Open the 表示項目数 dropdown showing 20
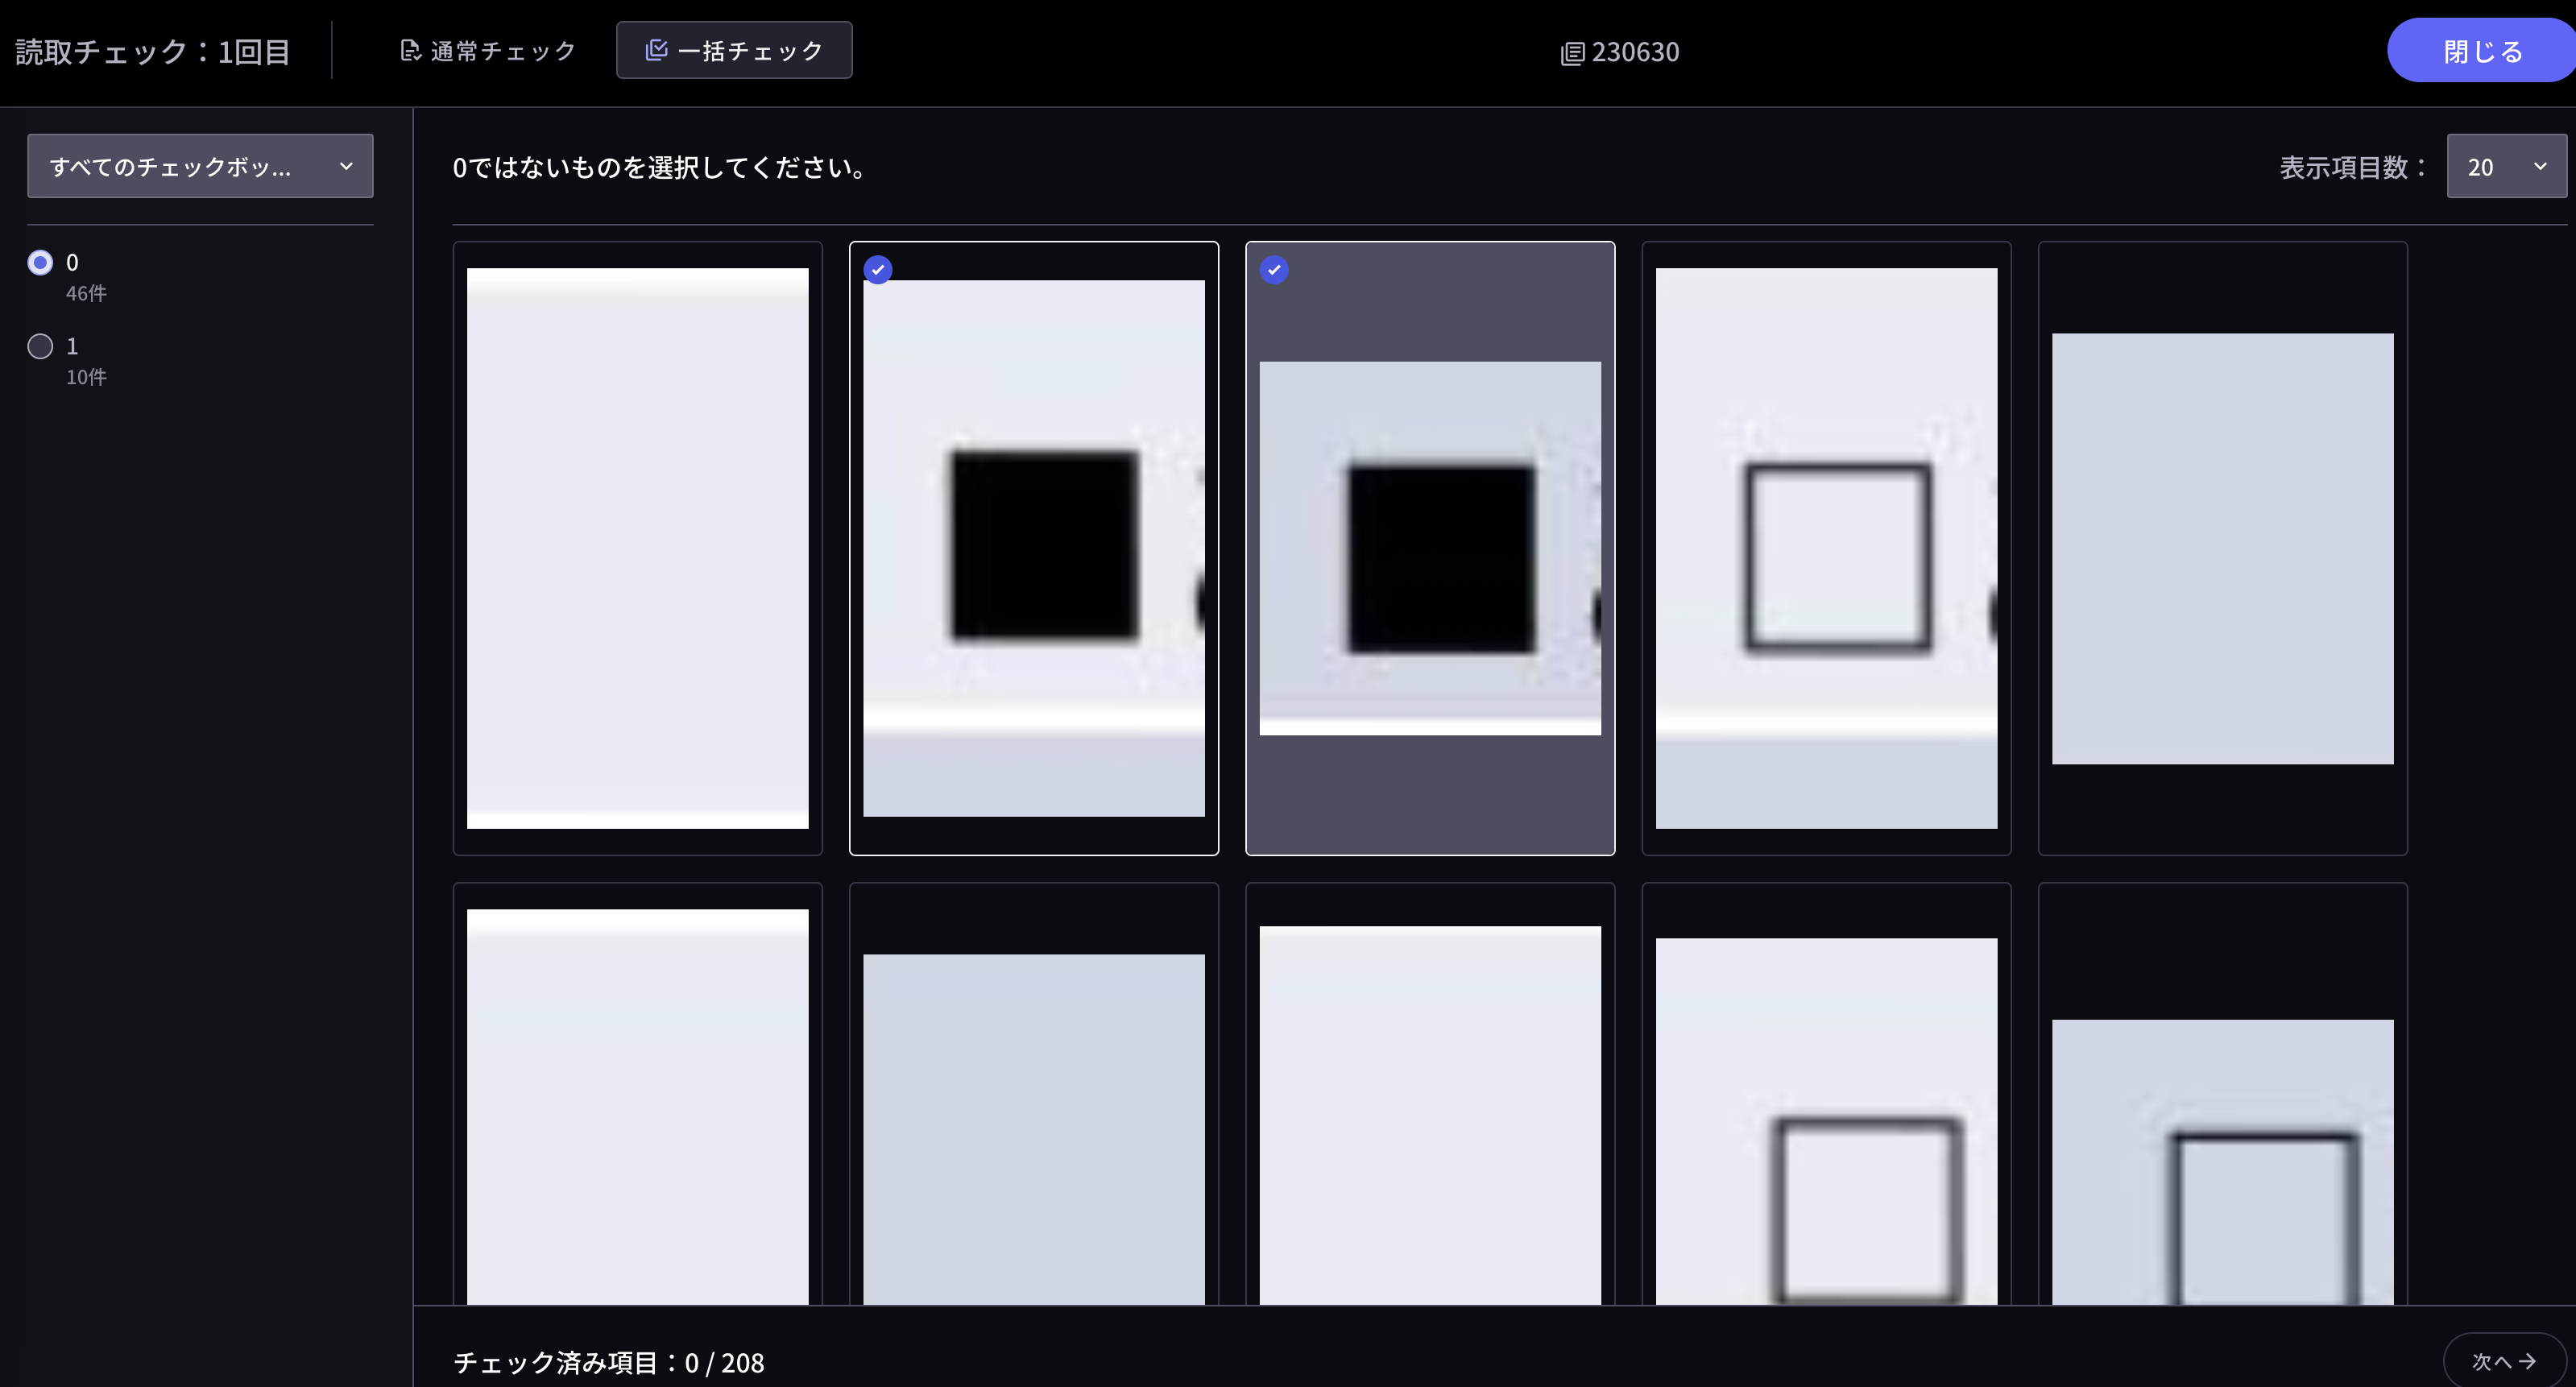The image size is (2576, 1387). click(x=2504, y=166)
